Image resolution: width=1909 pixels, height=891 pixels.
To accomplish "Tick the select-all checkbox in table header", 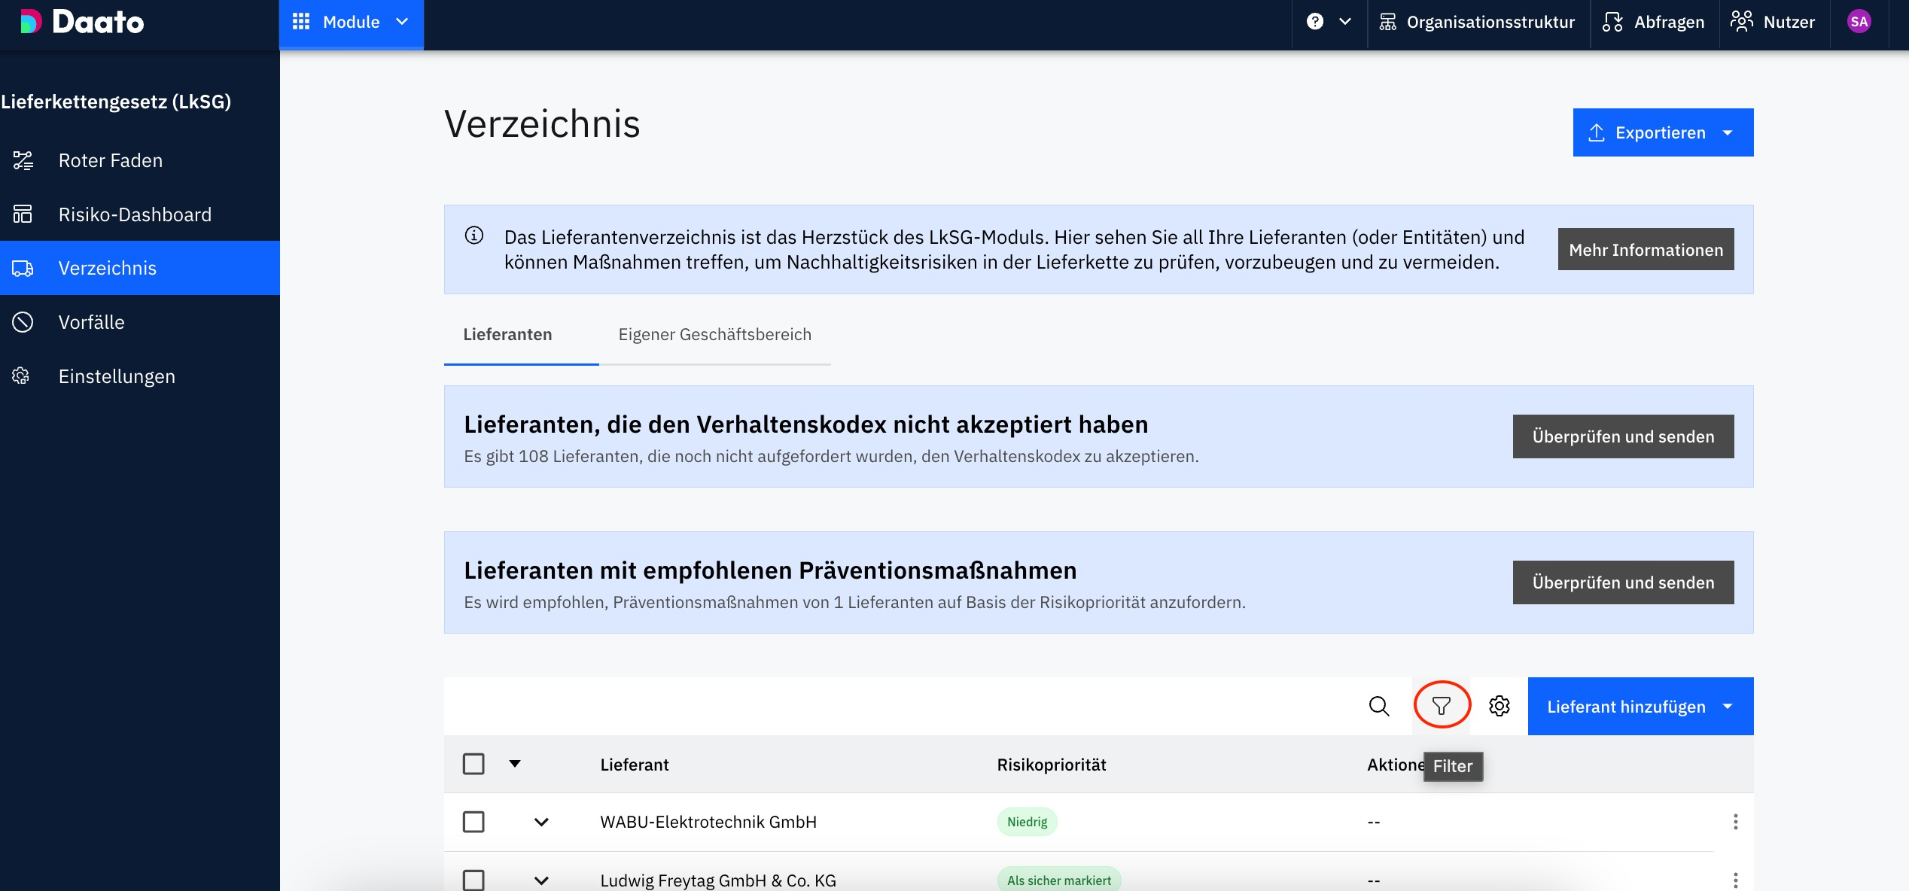I will [x=473, y=765].
